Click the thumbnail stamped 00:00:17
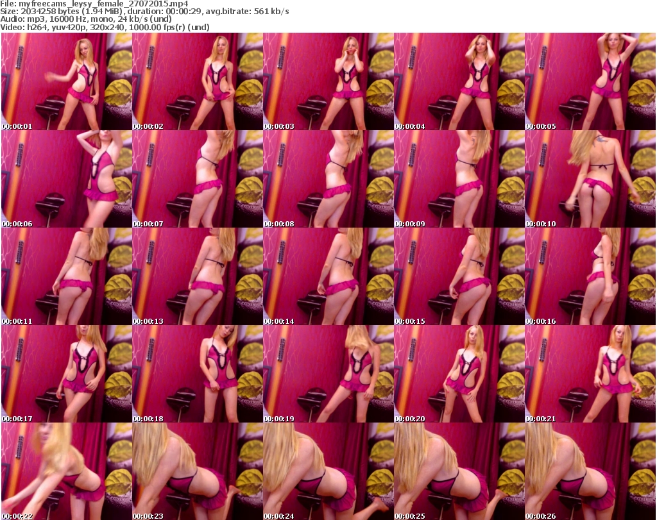Screen dimensions: 657x520 click(67, 374)
